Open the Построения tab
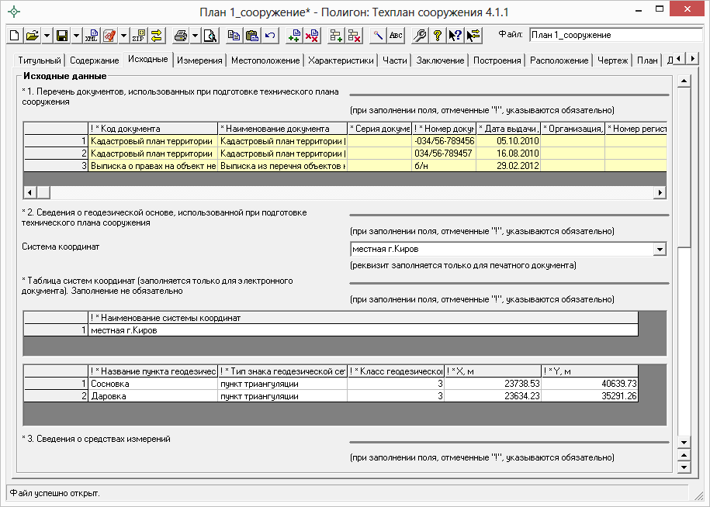Viewport: 710px width, 507px height. click(497, 60)
